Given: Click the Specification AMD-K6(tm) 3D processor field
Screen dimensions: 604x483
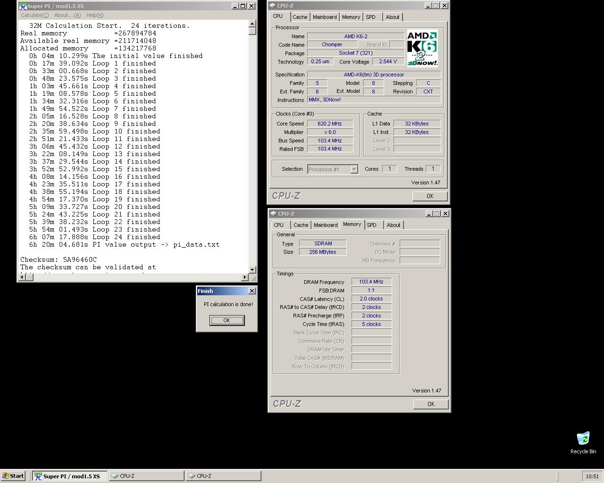Looking at the screenshot, I should coord(374,75).
